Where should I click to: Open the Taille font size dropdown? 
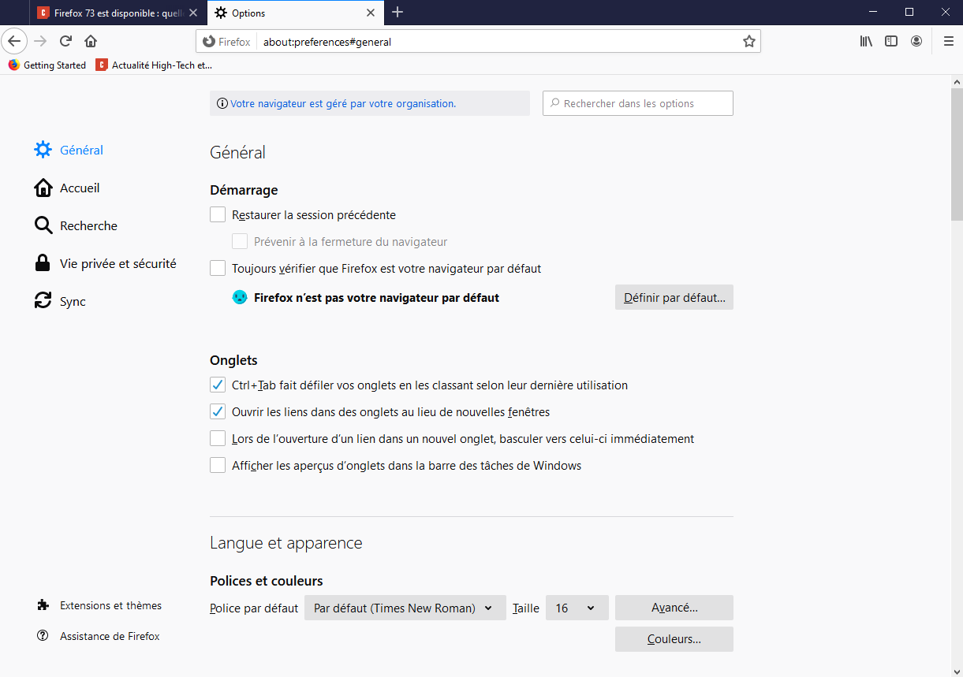coord(577,608)
